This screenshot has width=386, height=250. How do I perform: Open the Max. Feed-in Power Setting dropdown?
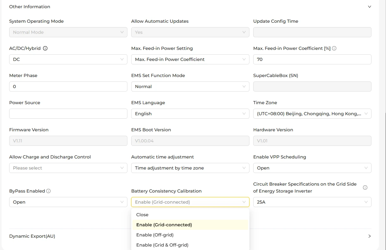(190, 59)
